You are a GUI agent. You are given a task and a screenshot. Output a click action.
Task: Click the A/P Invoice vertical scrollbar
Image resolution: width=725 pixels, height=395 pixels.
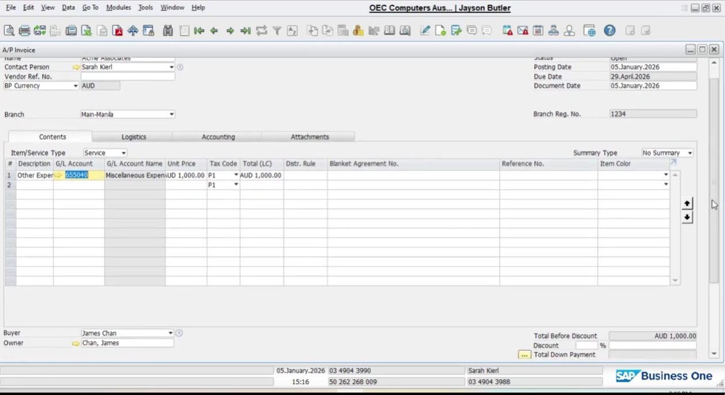tap(714, 181)
